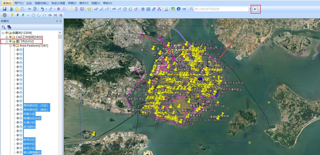Click the favorites panel pin button

(x=57, y=21)
